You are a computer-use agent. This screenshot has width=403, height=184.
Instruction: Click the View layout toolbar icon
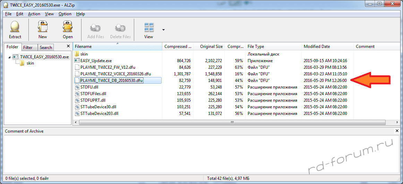149,27
